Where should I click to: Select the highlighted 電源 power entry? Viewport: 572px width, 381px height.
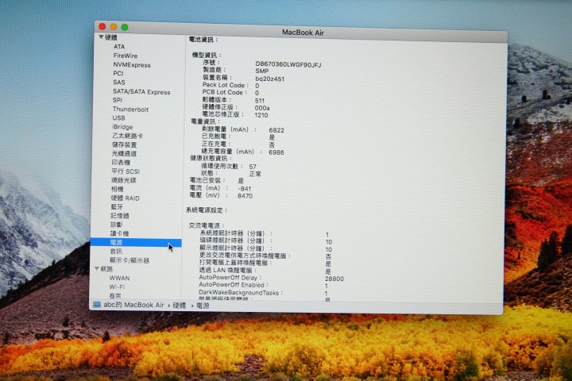(x=136, y=242)
